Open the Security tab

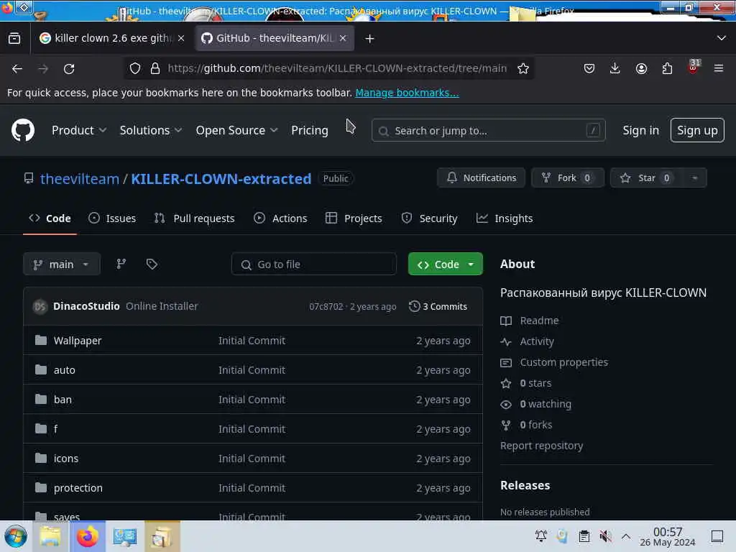pos(430,218)
